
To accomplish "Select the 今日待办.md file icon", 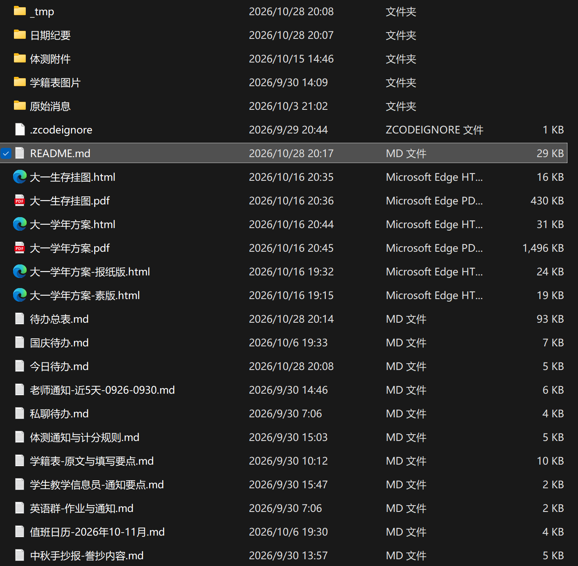I will (20, 366).
